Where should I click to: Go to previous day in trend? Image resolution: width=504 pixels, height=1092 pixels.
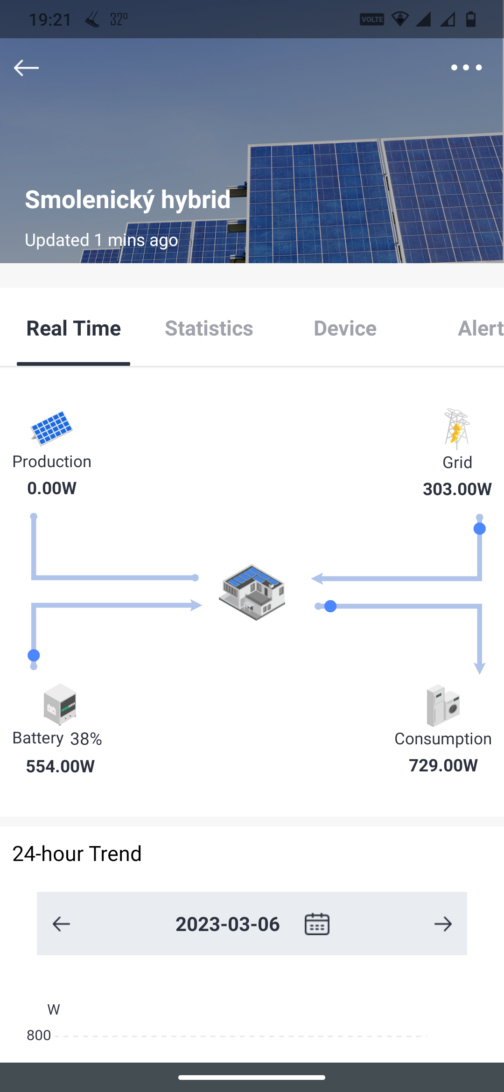click(61, 924)
